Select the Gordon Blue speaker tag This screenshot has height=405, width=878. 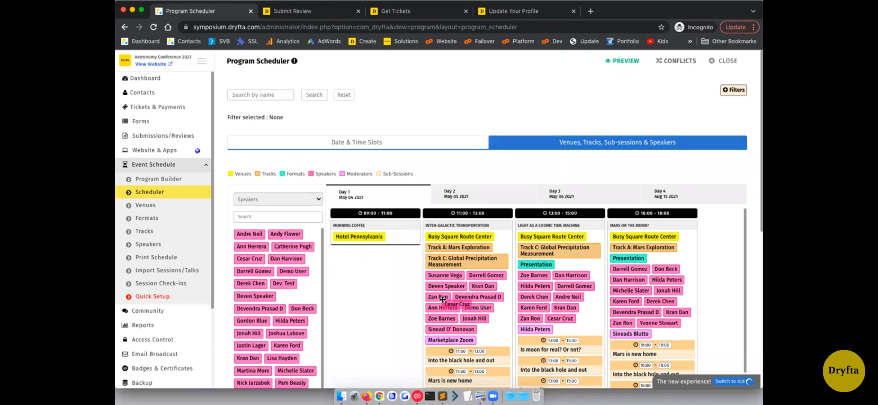[x=252, y=321]
